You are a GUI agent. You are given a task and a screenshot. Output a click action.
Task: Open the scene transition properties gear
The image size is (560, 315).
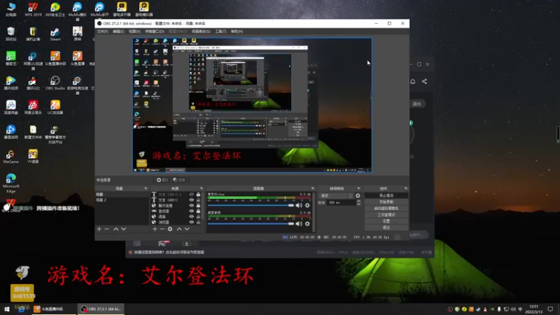click(x=358, y=196)
